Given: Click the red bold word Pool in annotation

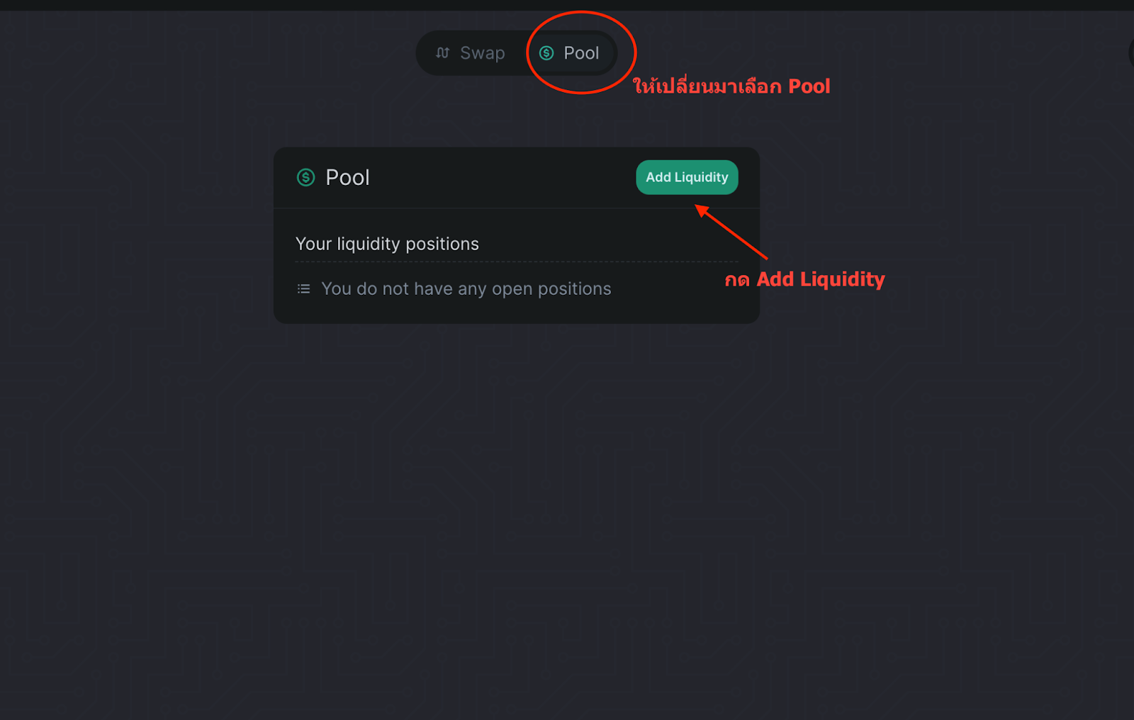Looking at the screenshot, I should tap(809, 86).
